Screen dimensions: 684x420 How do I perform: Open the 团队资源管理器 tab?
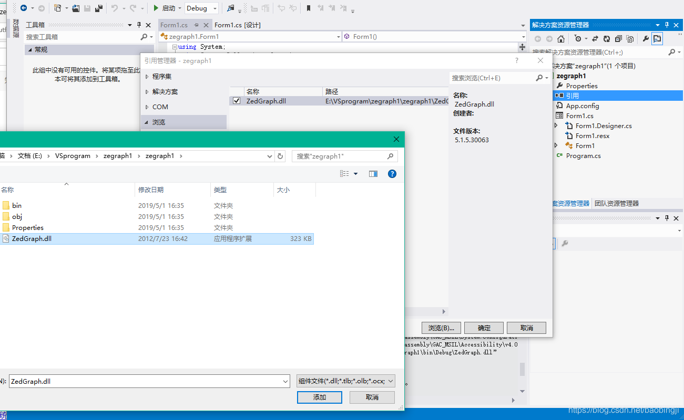coord(617,203)
